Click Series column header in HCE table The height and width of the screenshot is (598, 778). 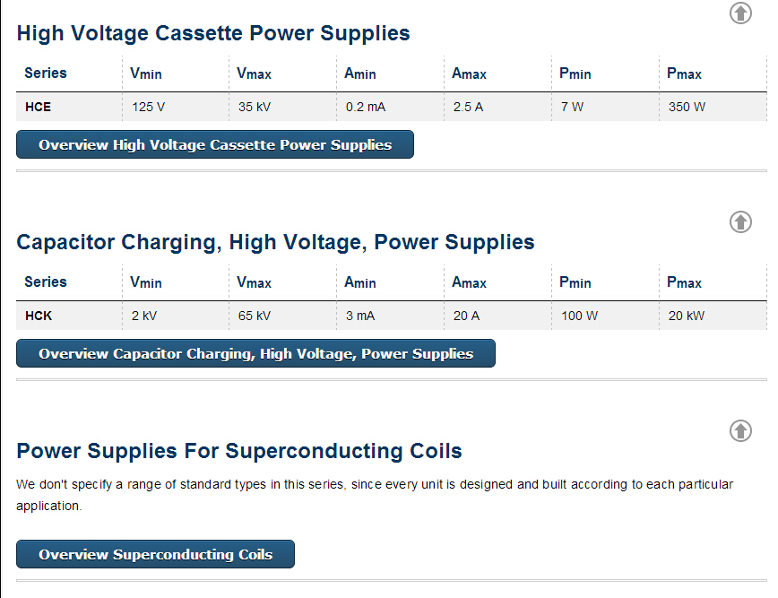46,73
